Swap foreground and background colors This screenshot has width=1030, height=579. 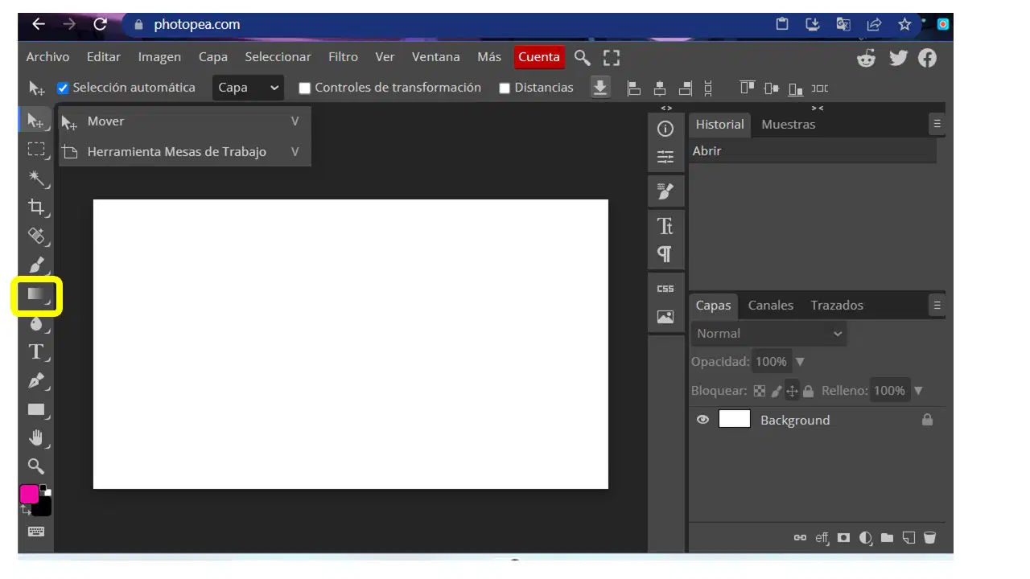click(26, 510)
